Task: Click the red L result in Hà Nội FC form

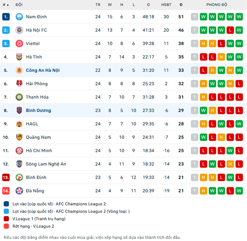Action: pyautogui.click(x=230, y=30)
